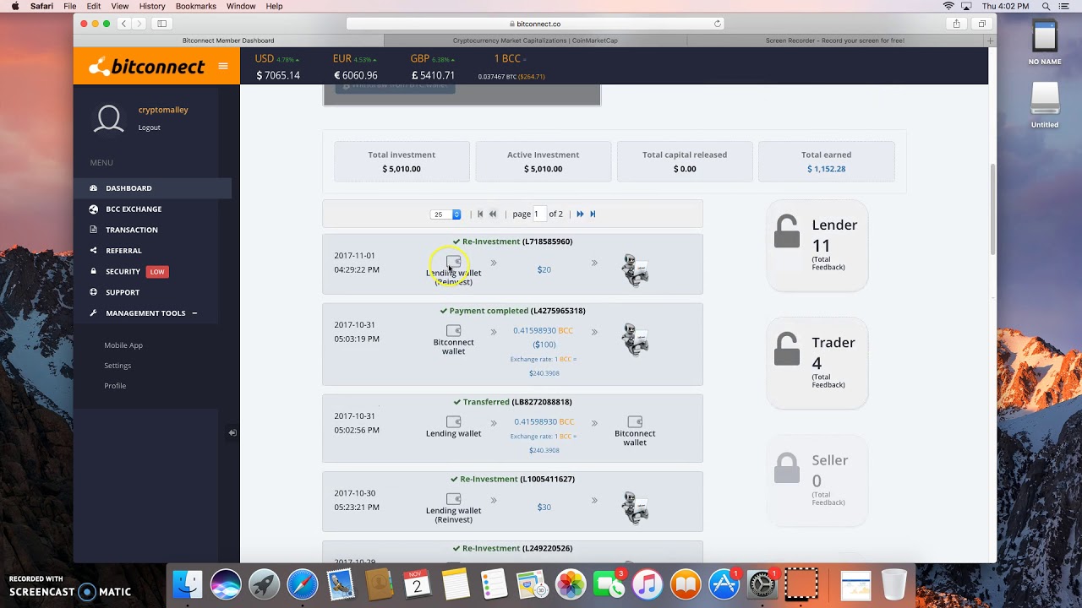Open the App Store from the Dock
1082x608 pixels.
tap(724, 584)
